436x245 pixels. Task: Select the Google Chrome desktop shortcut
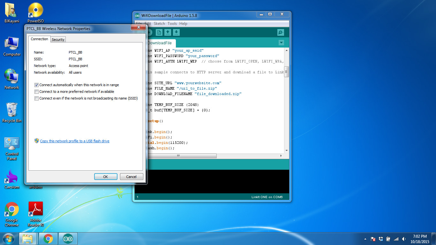12,214
